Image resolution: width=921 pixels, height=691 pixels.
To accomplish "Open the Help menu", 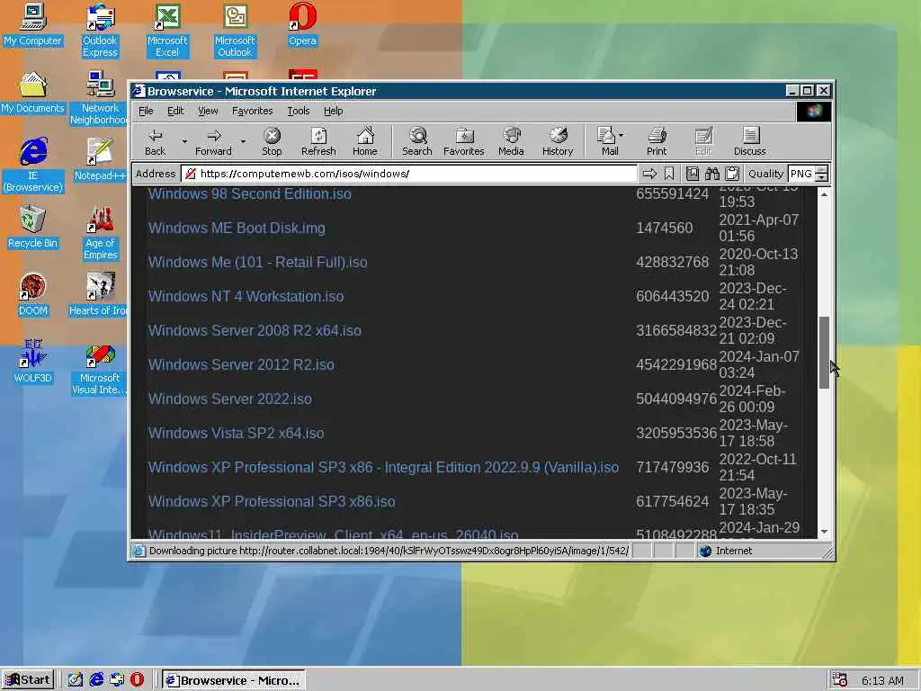I will [x=333, y=111].
